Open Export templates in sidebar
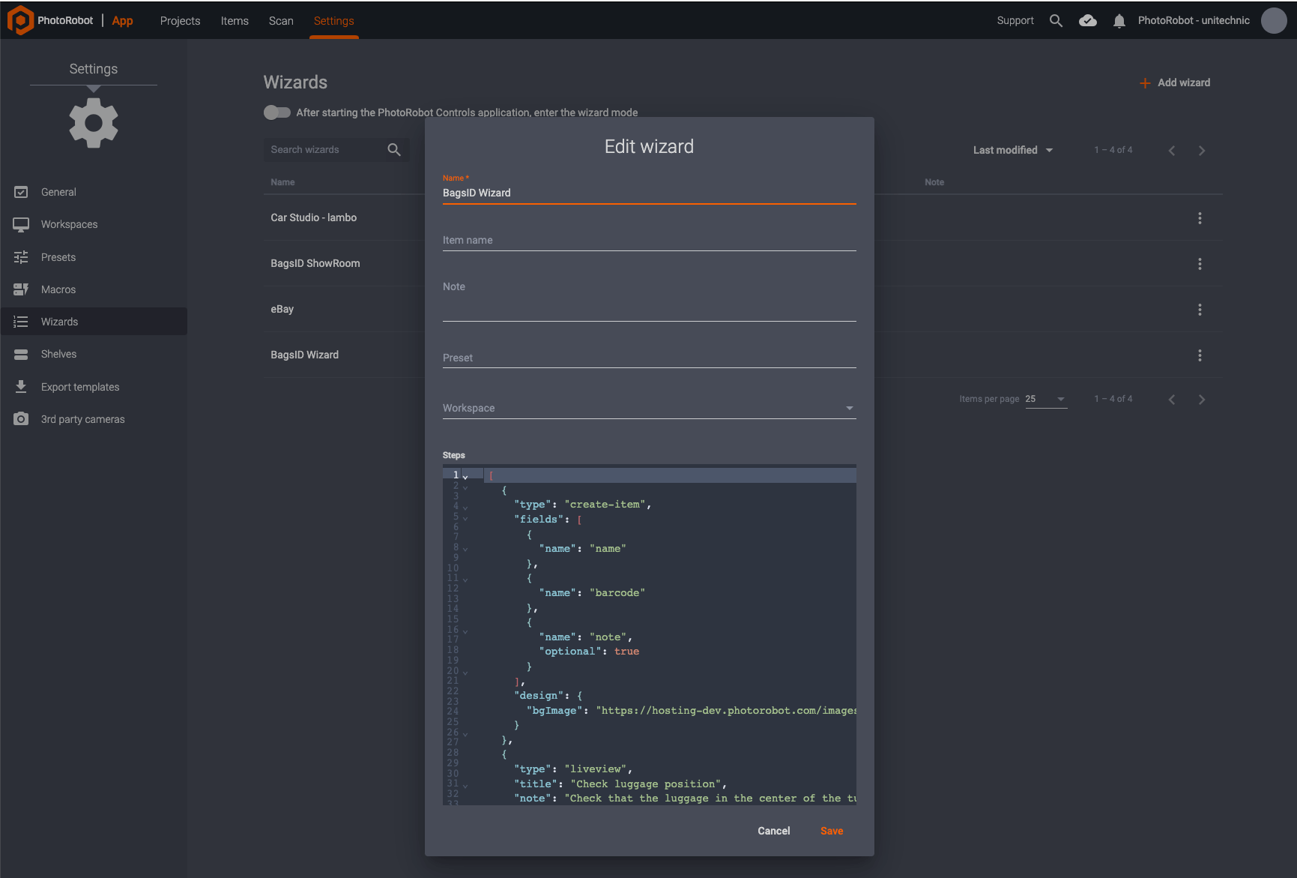Viewport: 1297px width, 878px height. 80,387
